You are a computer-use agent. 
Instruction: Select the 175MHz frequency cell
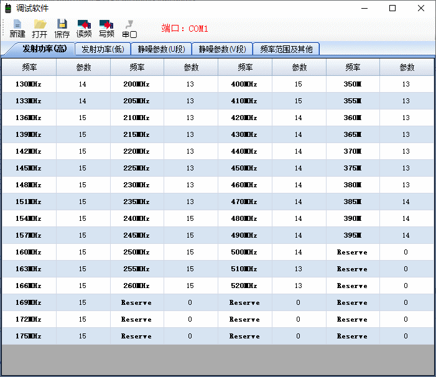pos(29,336)
